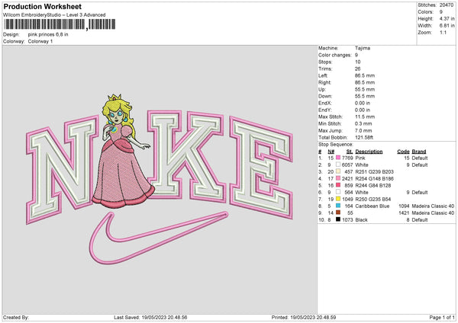Select the Min Stitch value 0.3 mm
Image resolution: width=458 pixels, height=323 pixels.
click(363, 123)
